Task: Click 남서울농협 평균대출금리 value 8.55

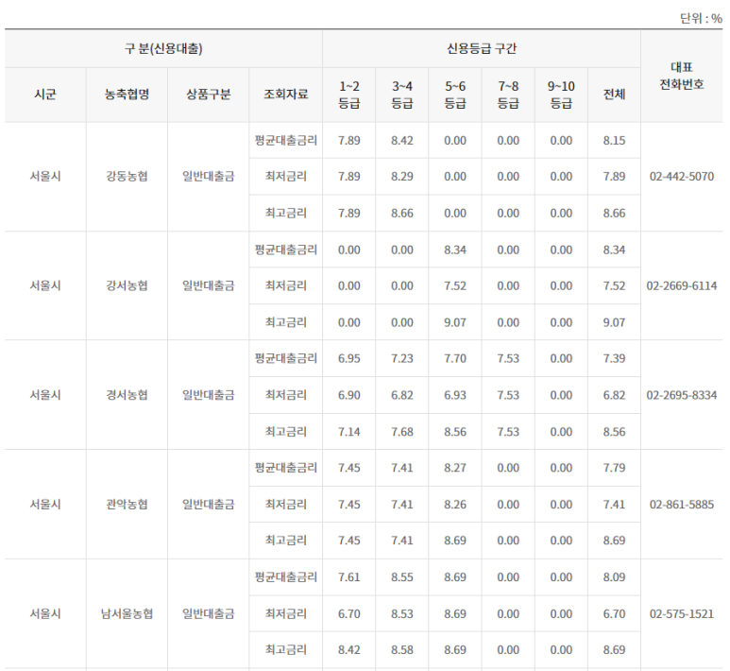Action: point(402,576)
